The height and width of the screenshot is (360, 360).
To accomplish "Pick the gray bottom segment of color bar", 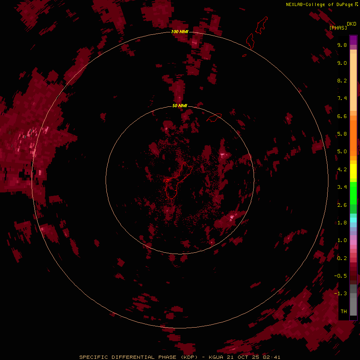I will [353, 304].
